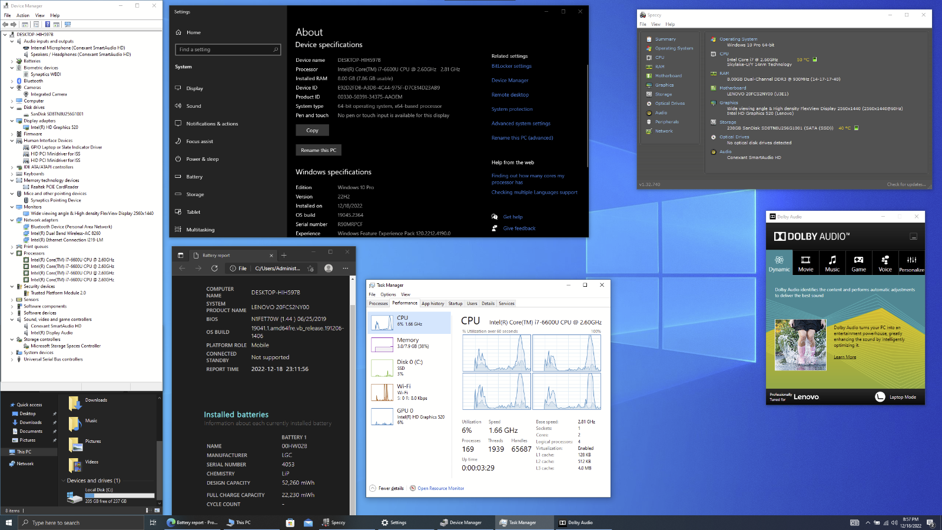The width and height of the screenshot is (942, 530).
Task: Open Power & sleep settings
Action: 203,159
